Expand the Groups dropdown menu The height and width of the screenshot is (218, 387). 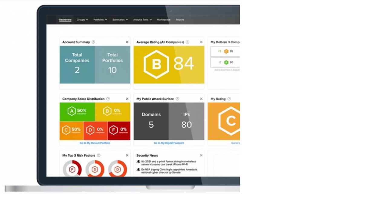[82, 20]
